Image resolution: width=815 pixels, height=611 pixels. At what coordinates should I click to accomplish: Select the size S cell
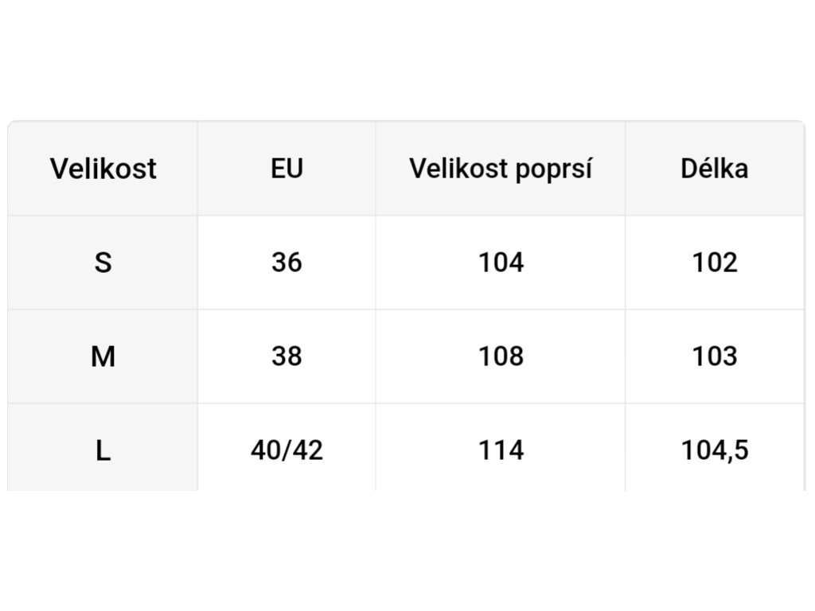103,263
